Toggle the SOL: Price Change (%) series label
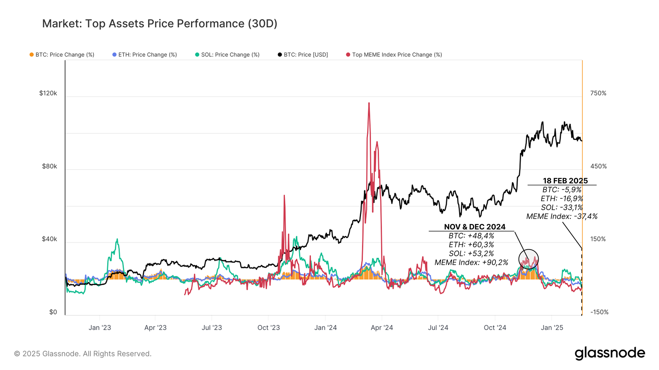Screen dimensions: 659x370 click(230, 55)
